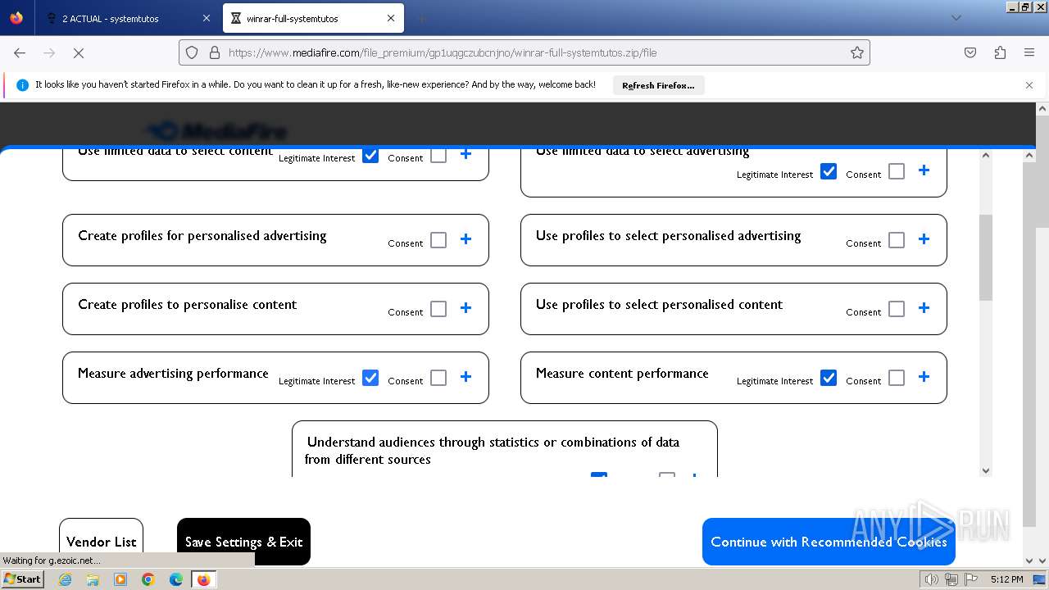This screenshot has width=1049, height=590.
Task: Select the Firefox taskbar button
Action: (x=203, y=579)
